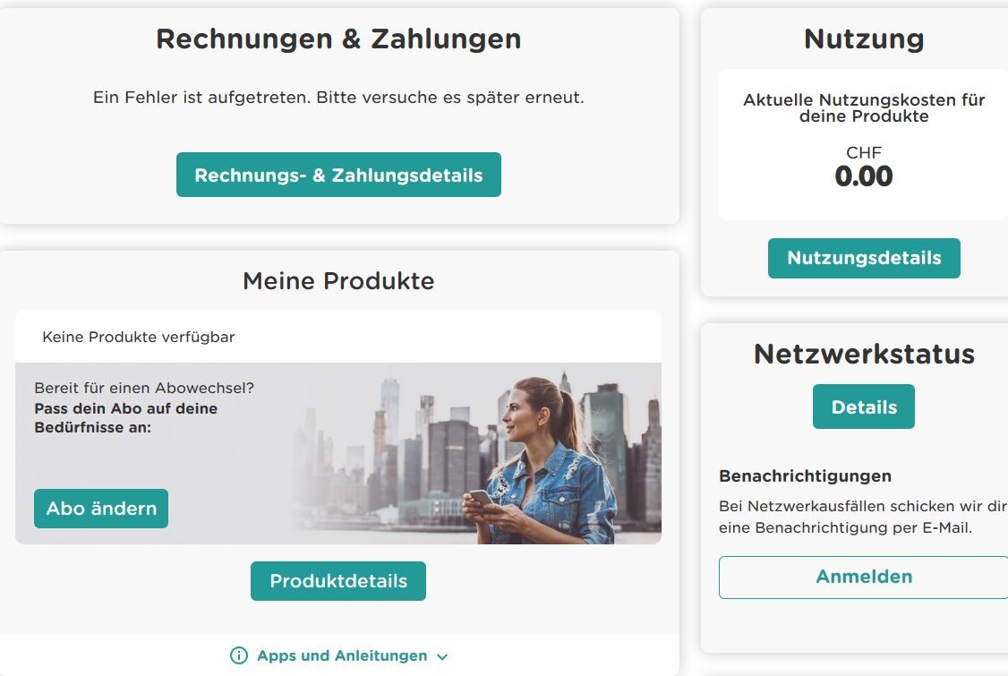
Task: Click the Meine Produkte heading
Action: 338,281
